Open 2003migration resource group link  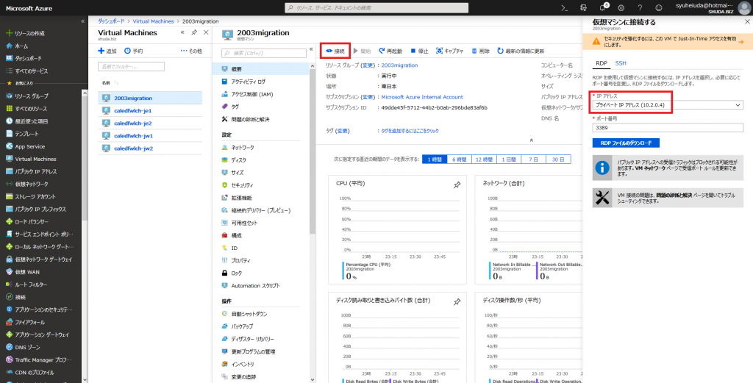tap(399, 65)
